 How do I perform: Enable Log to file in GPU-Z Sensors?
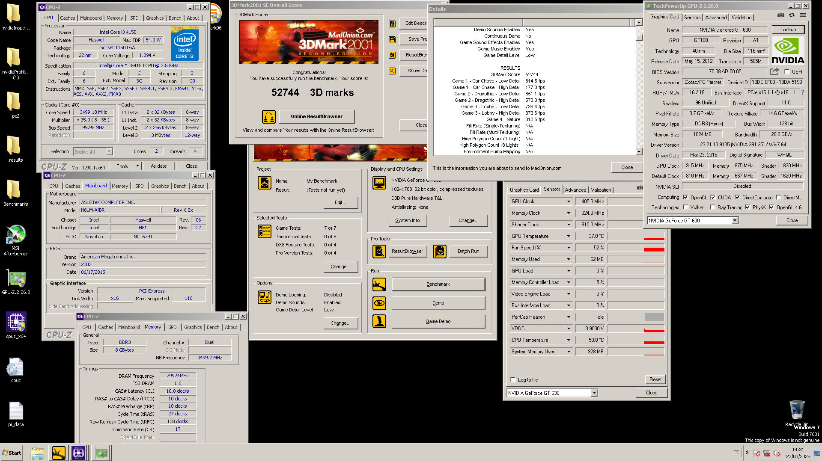click(x=513, y=380)
